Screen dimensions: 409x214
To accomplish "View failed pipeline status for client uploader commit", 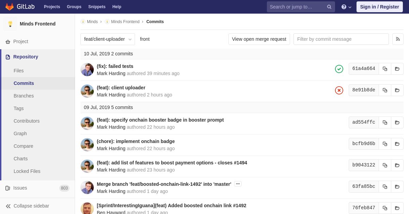I will (x=339, y=90).
